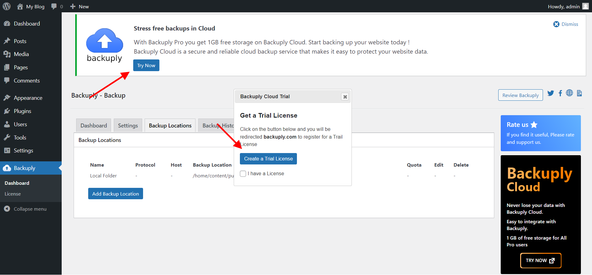Image resolution: width=592 pixels, height=275 pixels.
Task: Open Backuply website globe icon
Action: (569, 93)
